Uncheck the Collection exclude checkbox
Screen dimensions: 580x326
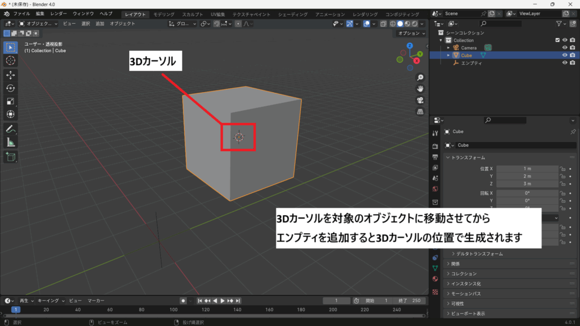[x=557, y=40]
